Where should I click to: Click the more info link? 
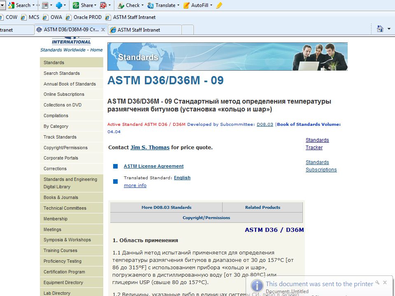[x=135, y=185]
